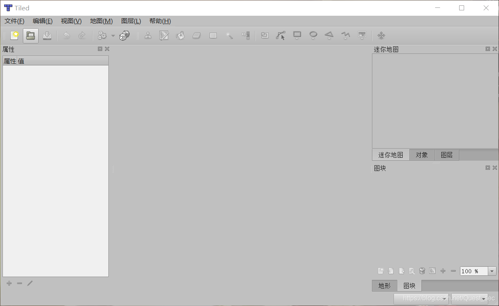Image resolution: width=499 pixels, height=306 pixels.
Task: Close the 属性 properties panel
Action: pos(107,49)
